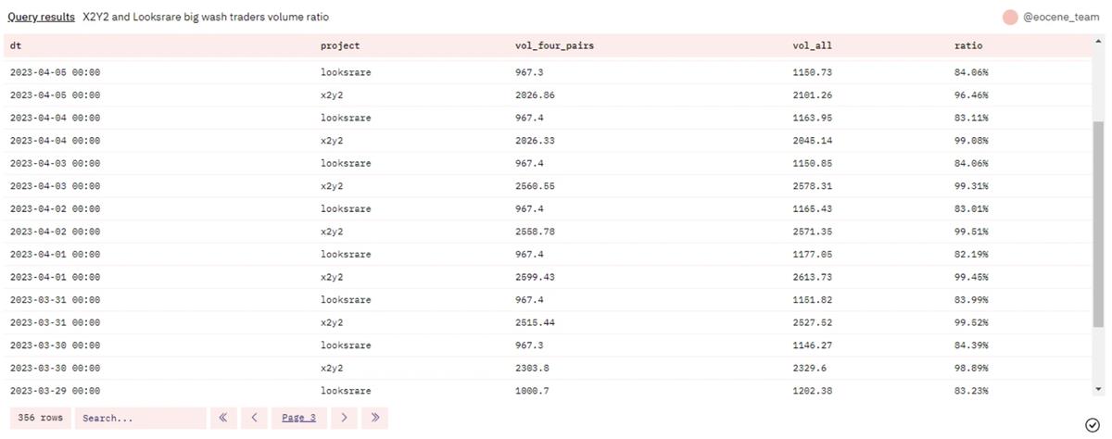This screenshot has width=1112, height=439.
Task: Sort by the project column header
Action: 340,45
